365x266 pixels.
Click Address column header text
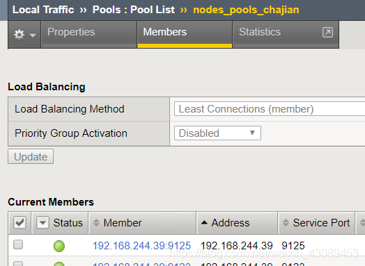231,223
